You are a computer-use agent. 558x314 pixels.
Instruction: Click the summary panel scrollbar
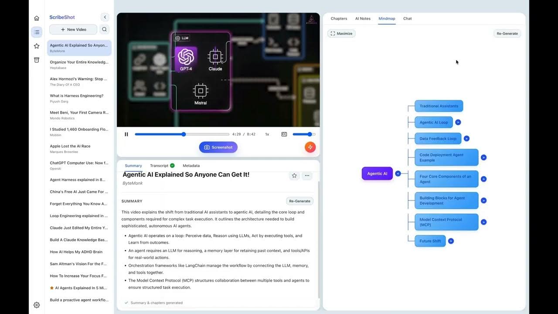click(x=319, y=240)
